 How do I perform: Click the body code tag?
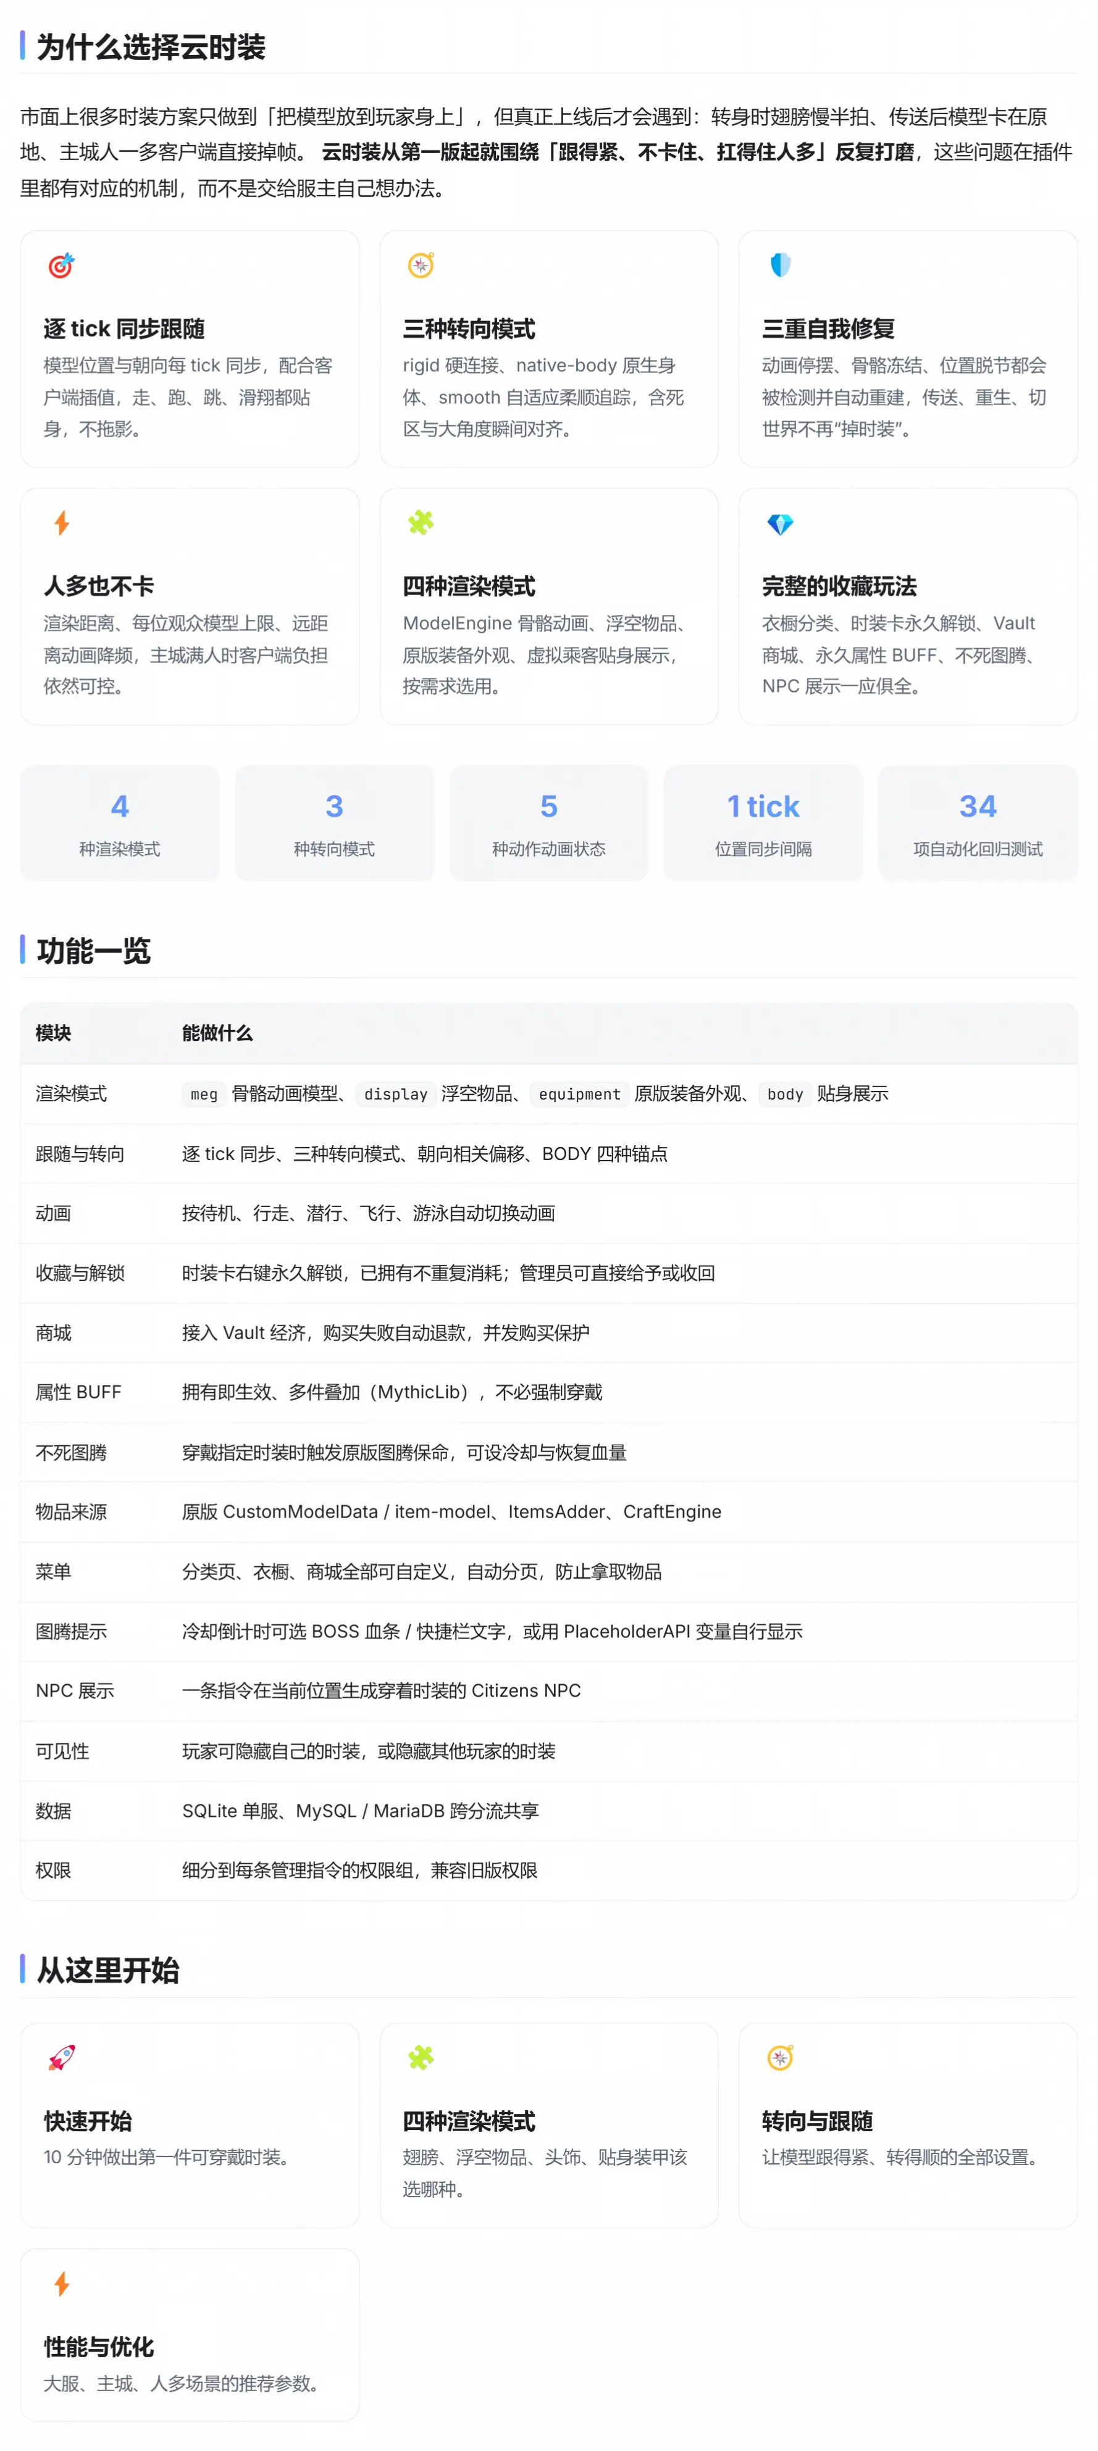point(785,1094)
